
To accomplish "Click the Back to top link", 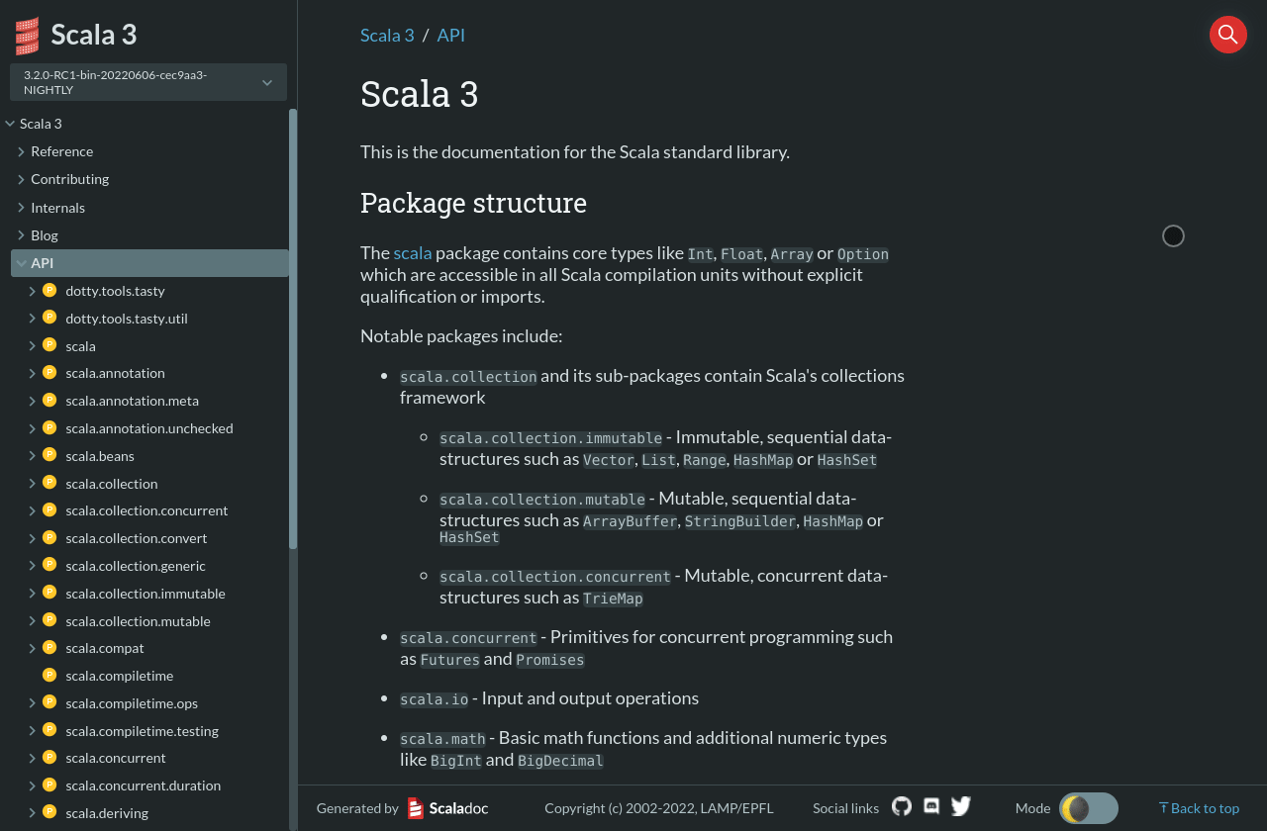I will [x=1199, y=808].
